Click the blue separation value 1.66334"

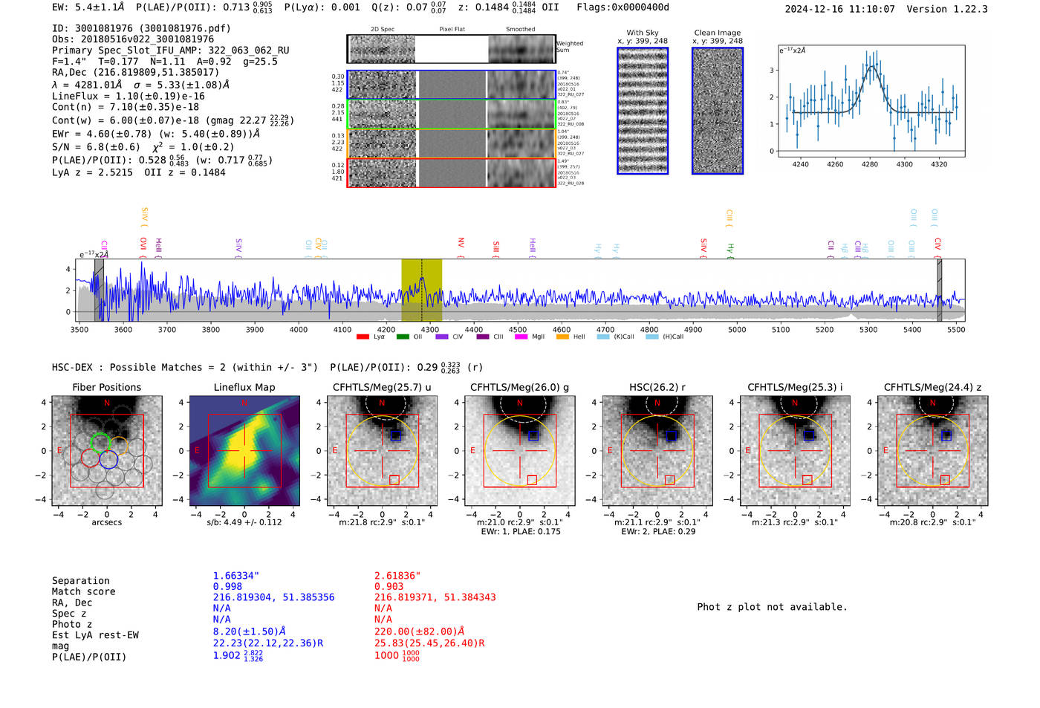coord(236,576)
